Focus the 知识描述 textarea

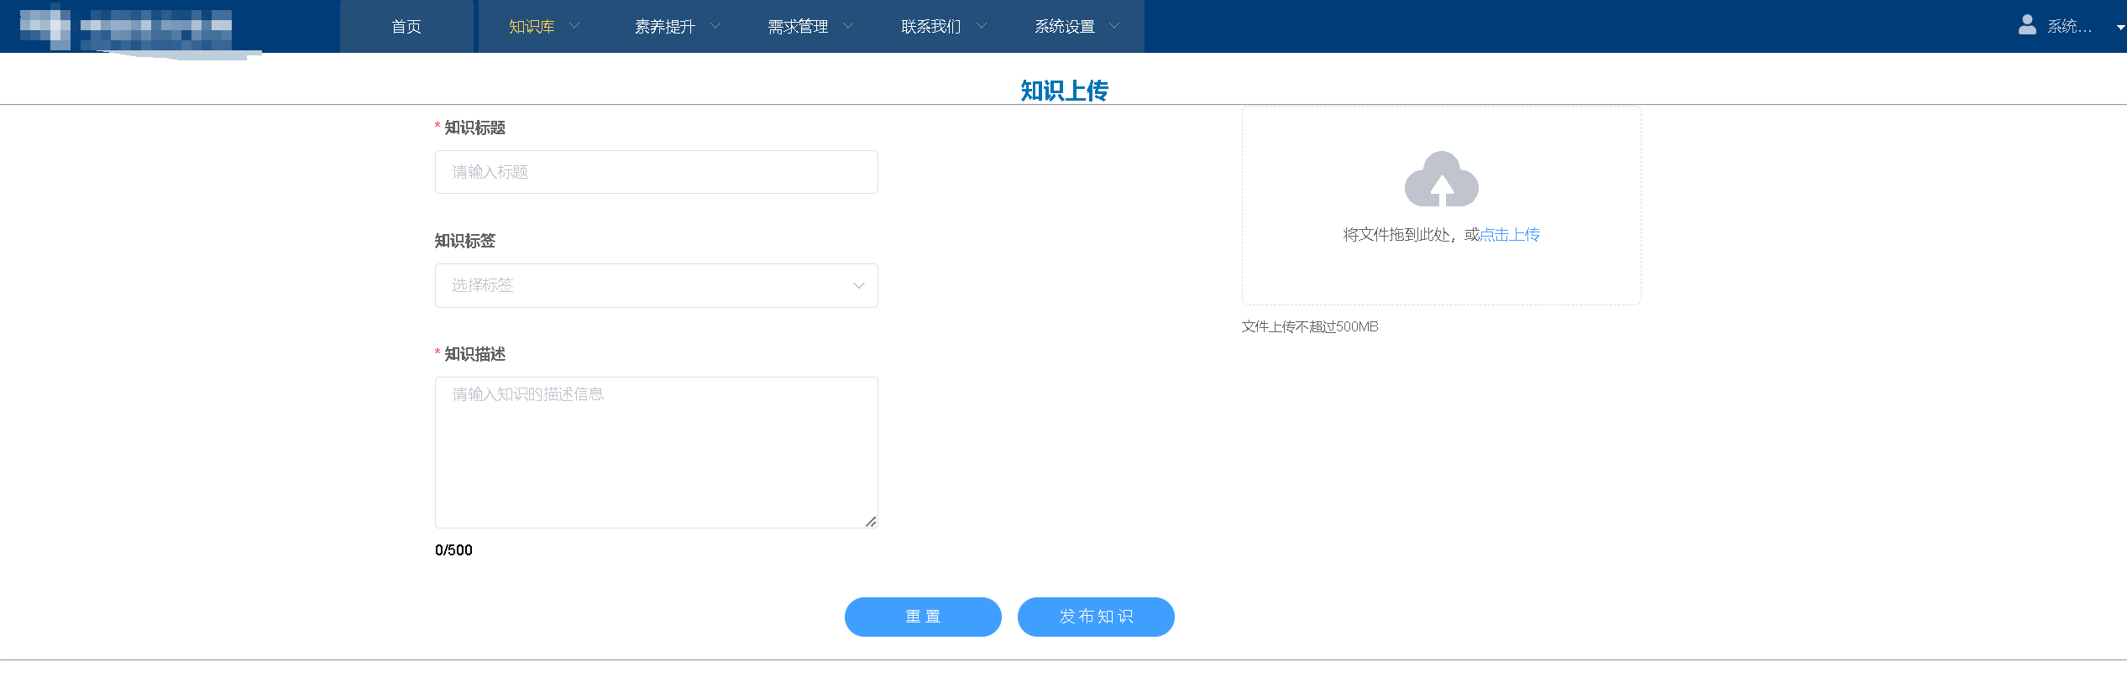(656, 452)
